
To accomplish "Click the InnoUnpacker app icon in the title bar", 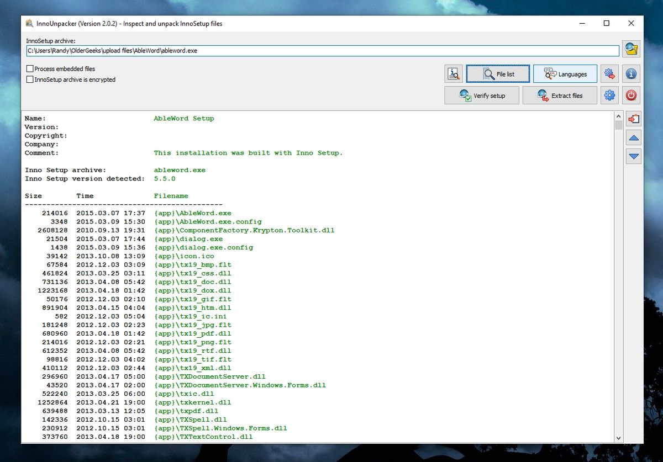I will (29, 24).
